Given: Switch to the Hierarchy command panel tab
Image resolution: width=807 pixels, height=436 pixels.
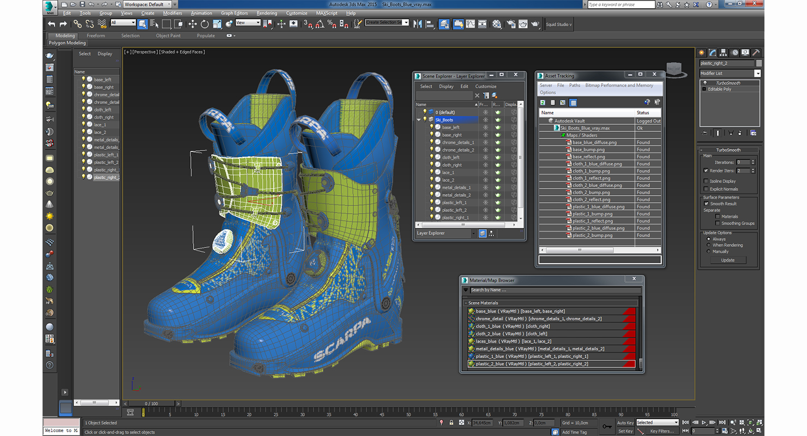Looking at the screenshot, I should coord(723,53).
